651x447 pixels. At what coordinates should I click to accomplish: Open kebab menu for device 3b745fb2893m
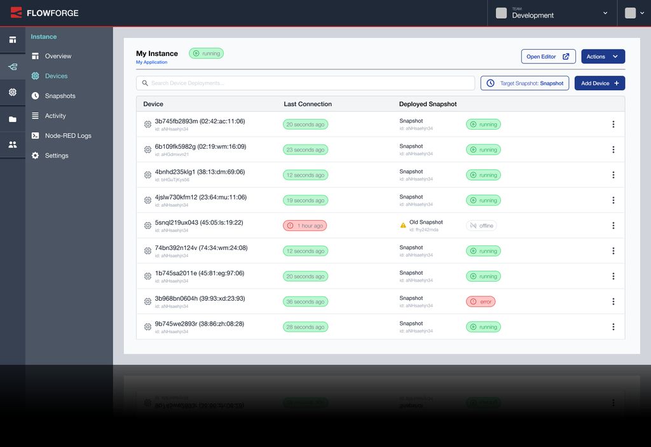coord(613,125)
